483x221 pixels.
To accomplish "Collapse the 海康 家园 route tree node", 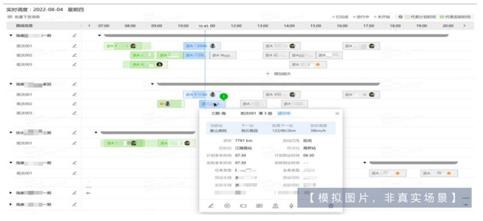I will click(11, 84).
